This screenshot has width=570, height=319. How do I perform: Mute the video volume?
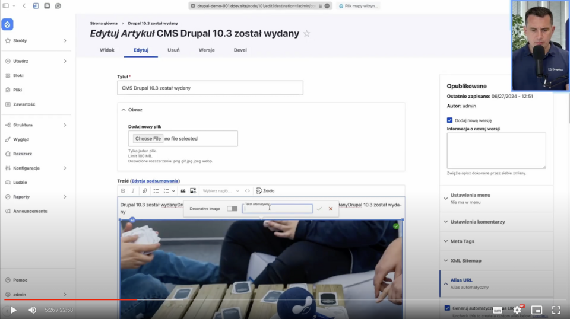click(x=32, y=310)
